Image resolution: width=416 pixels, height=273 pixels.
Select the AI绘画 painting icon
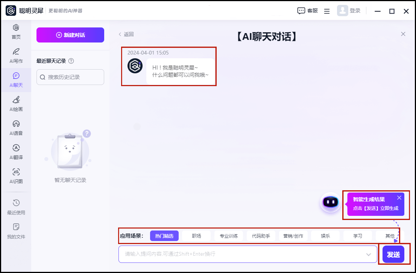click(x=16, y=100)
